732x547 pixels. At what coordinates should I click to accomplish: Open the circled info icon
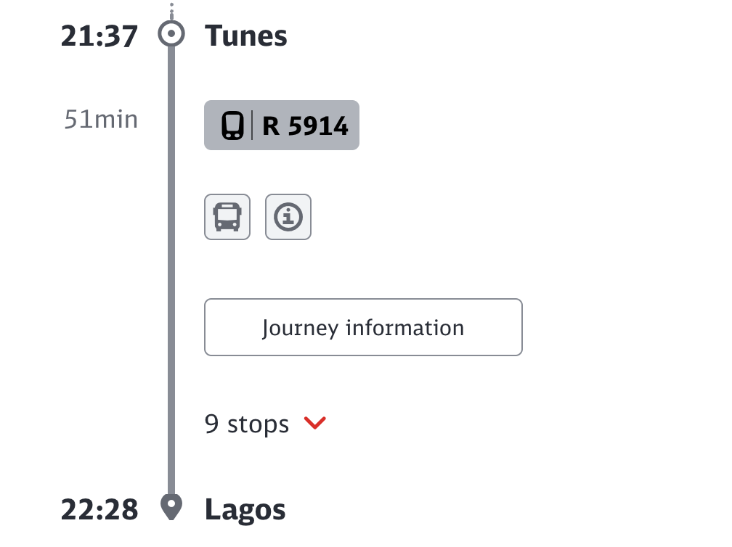click(x=288, y=217)
